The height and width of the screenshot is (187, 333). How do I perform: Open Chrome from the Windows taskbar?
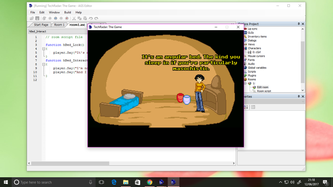[x=150, y=182]
